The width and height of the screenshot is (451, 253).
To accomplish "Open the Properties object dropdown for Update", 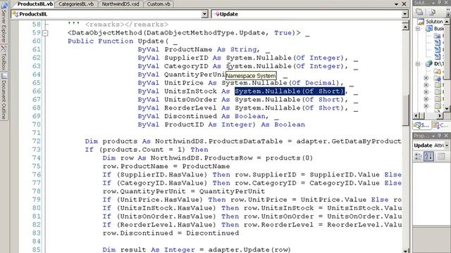I will coord(447,145).
